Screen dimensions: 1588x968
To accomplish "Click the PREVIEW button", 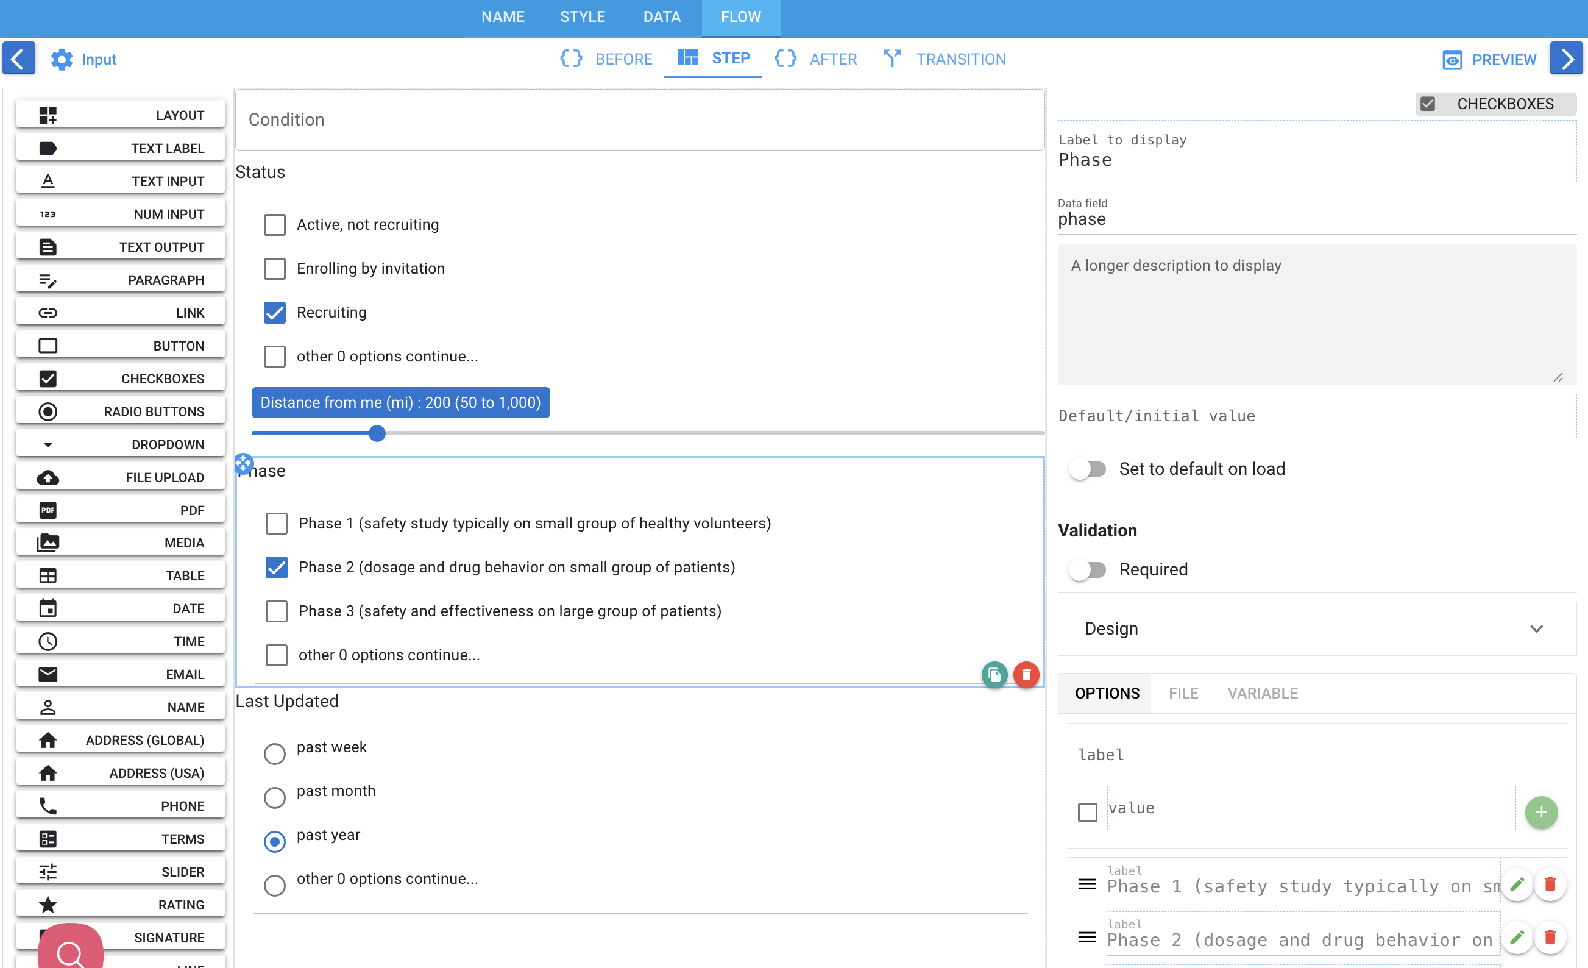I will 1489,59.
